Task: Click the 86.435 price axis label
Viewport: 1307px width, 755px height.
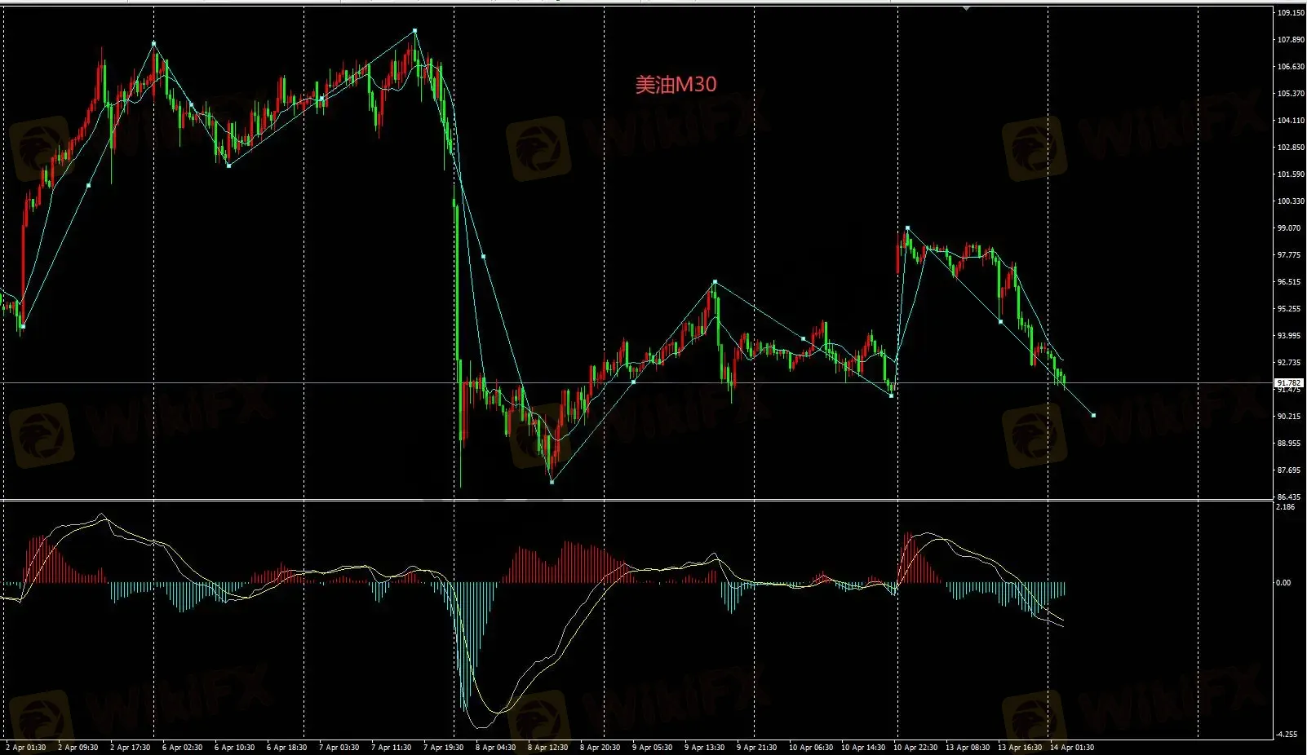Action: (1289, 497)
